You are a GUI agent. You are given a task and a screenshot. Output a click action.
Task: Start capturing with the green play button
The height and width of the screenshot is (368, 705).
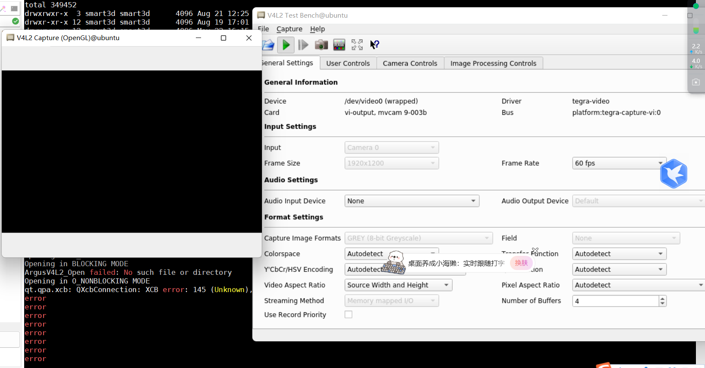pos(286,45)
